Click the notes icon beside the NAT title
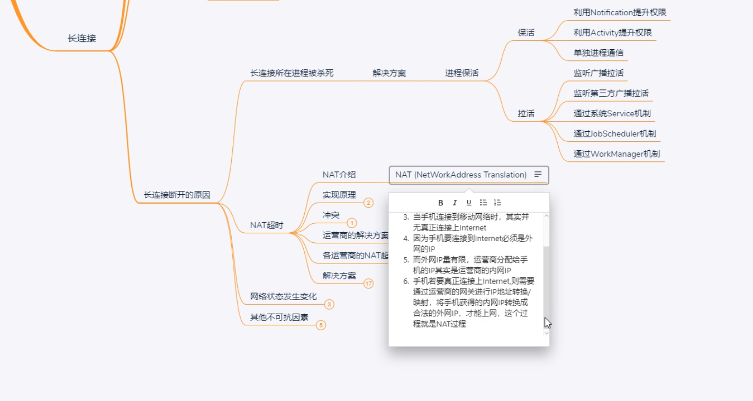 (538, 175)
